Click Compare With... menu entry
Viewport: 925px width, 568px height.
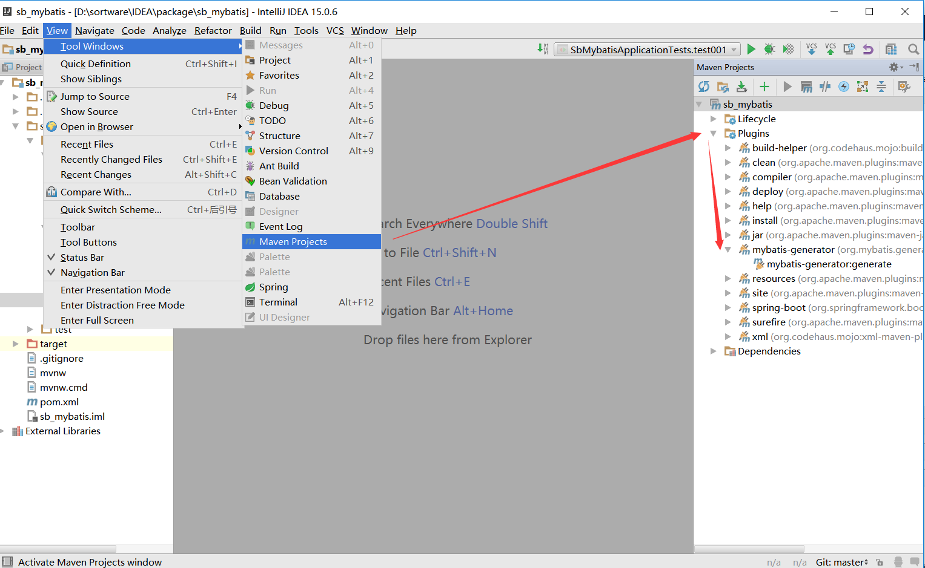click(x=143, y=192)
